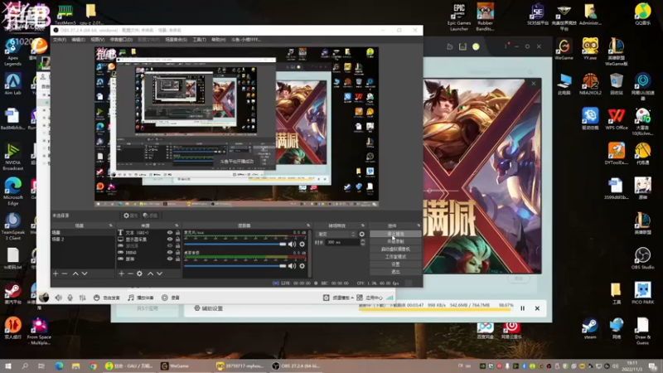
Task: Open Sources dock header popout icon
Action: click(x=177, y=225)
